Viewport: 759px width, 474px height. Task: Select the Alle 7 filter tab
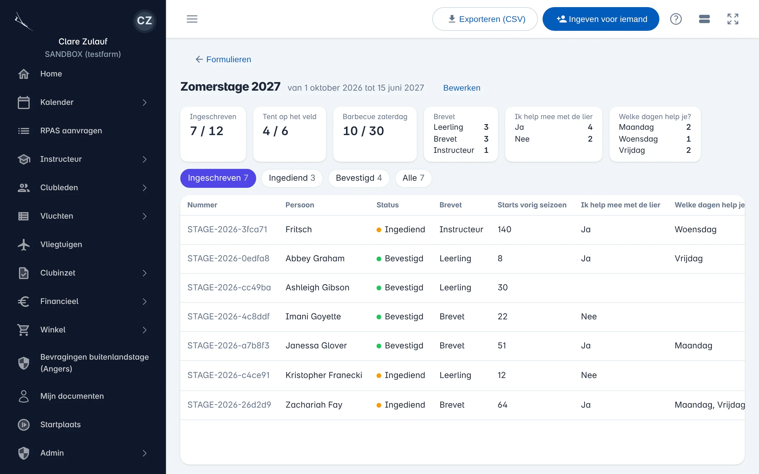413,178
